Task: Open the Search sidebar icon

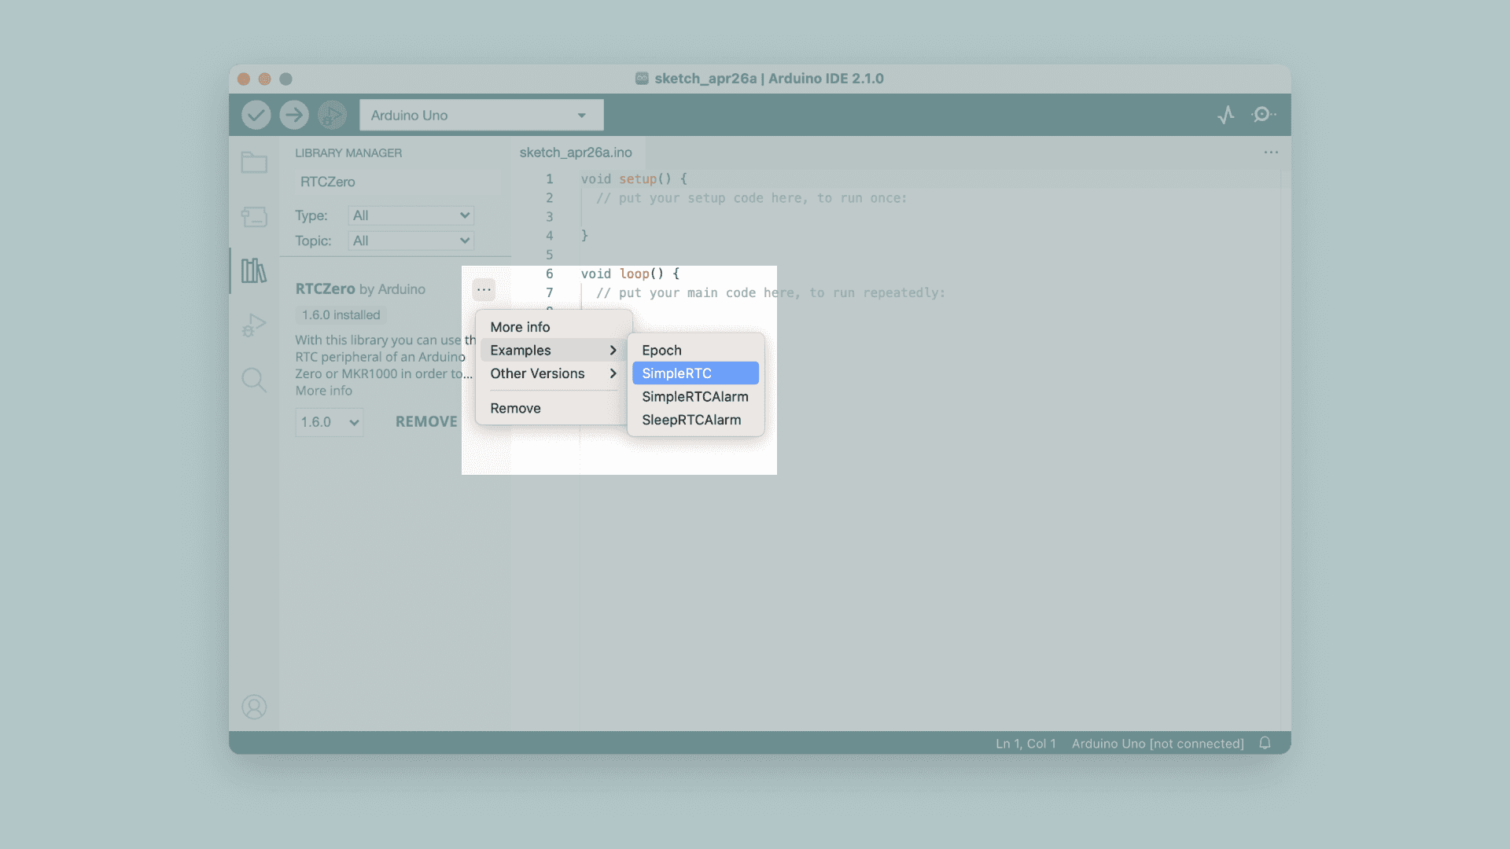Action: click(254, 380)
